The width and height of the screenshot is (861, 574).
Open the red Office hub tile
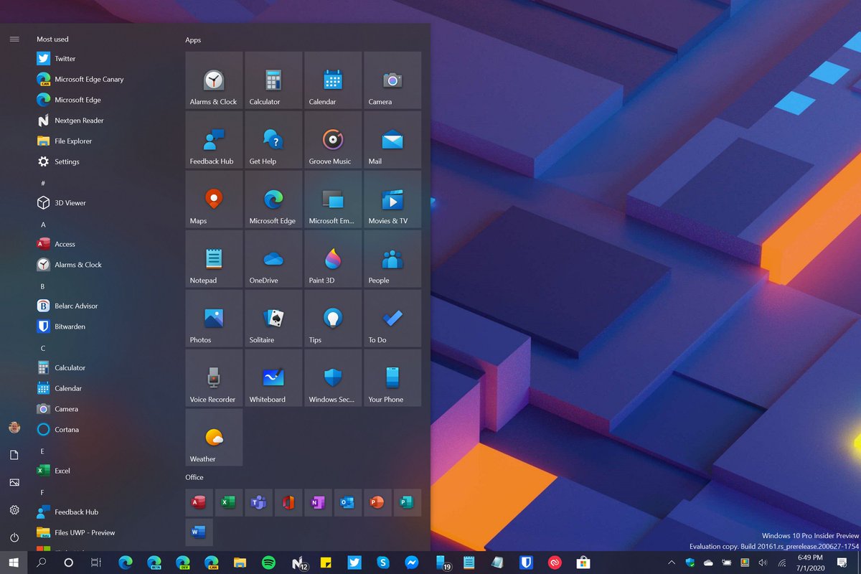click(x=288, y=502)
